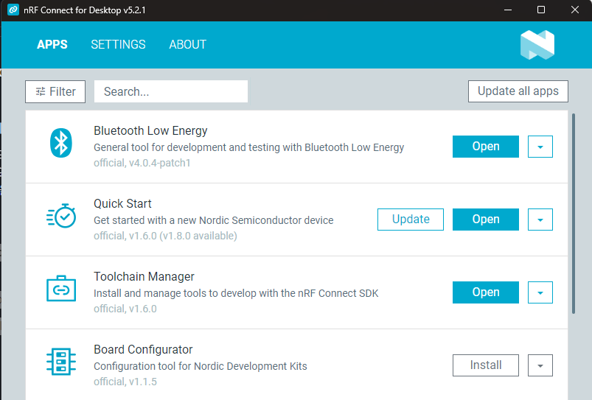Open the Bluetooth Low Energy app
This screenshot has width=592, height=400.
(486, 147)
